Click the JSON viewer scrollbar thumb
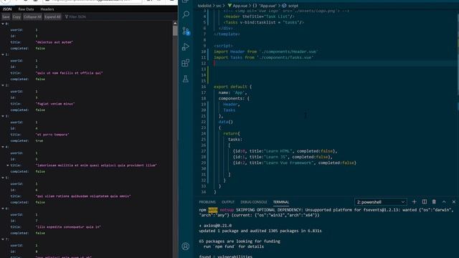 (175, 31)
